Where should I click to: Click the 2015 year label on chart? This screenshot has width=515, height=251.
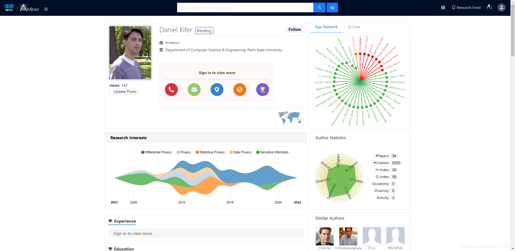(x=230, y=202)
